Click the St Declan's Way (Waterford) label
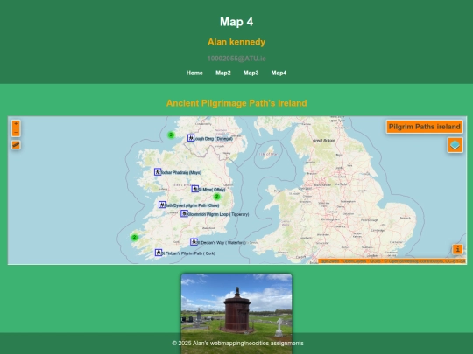This screenshot has height=354, width=473. tap(222, 243)
